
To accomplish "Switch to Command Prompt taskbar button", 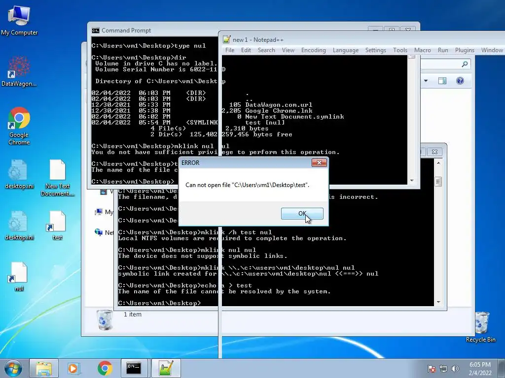I will coord(134,368).
